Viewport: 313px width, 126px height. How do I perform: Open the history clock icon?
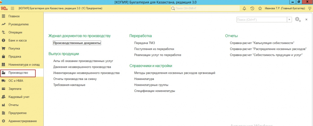pyautogui.click(x=252, y=8)
